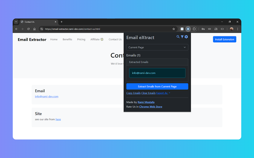Click the Email eXtract extension toolbar icon
The width and height of the screenshot is (254, 158).
pos(188,29)
